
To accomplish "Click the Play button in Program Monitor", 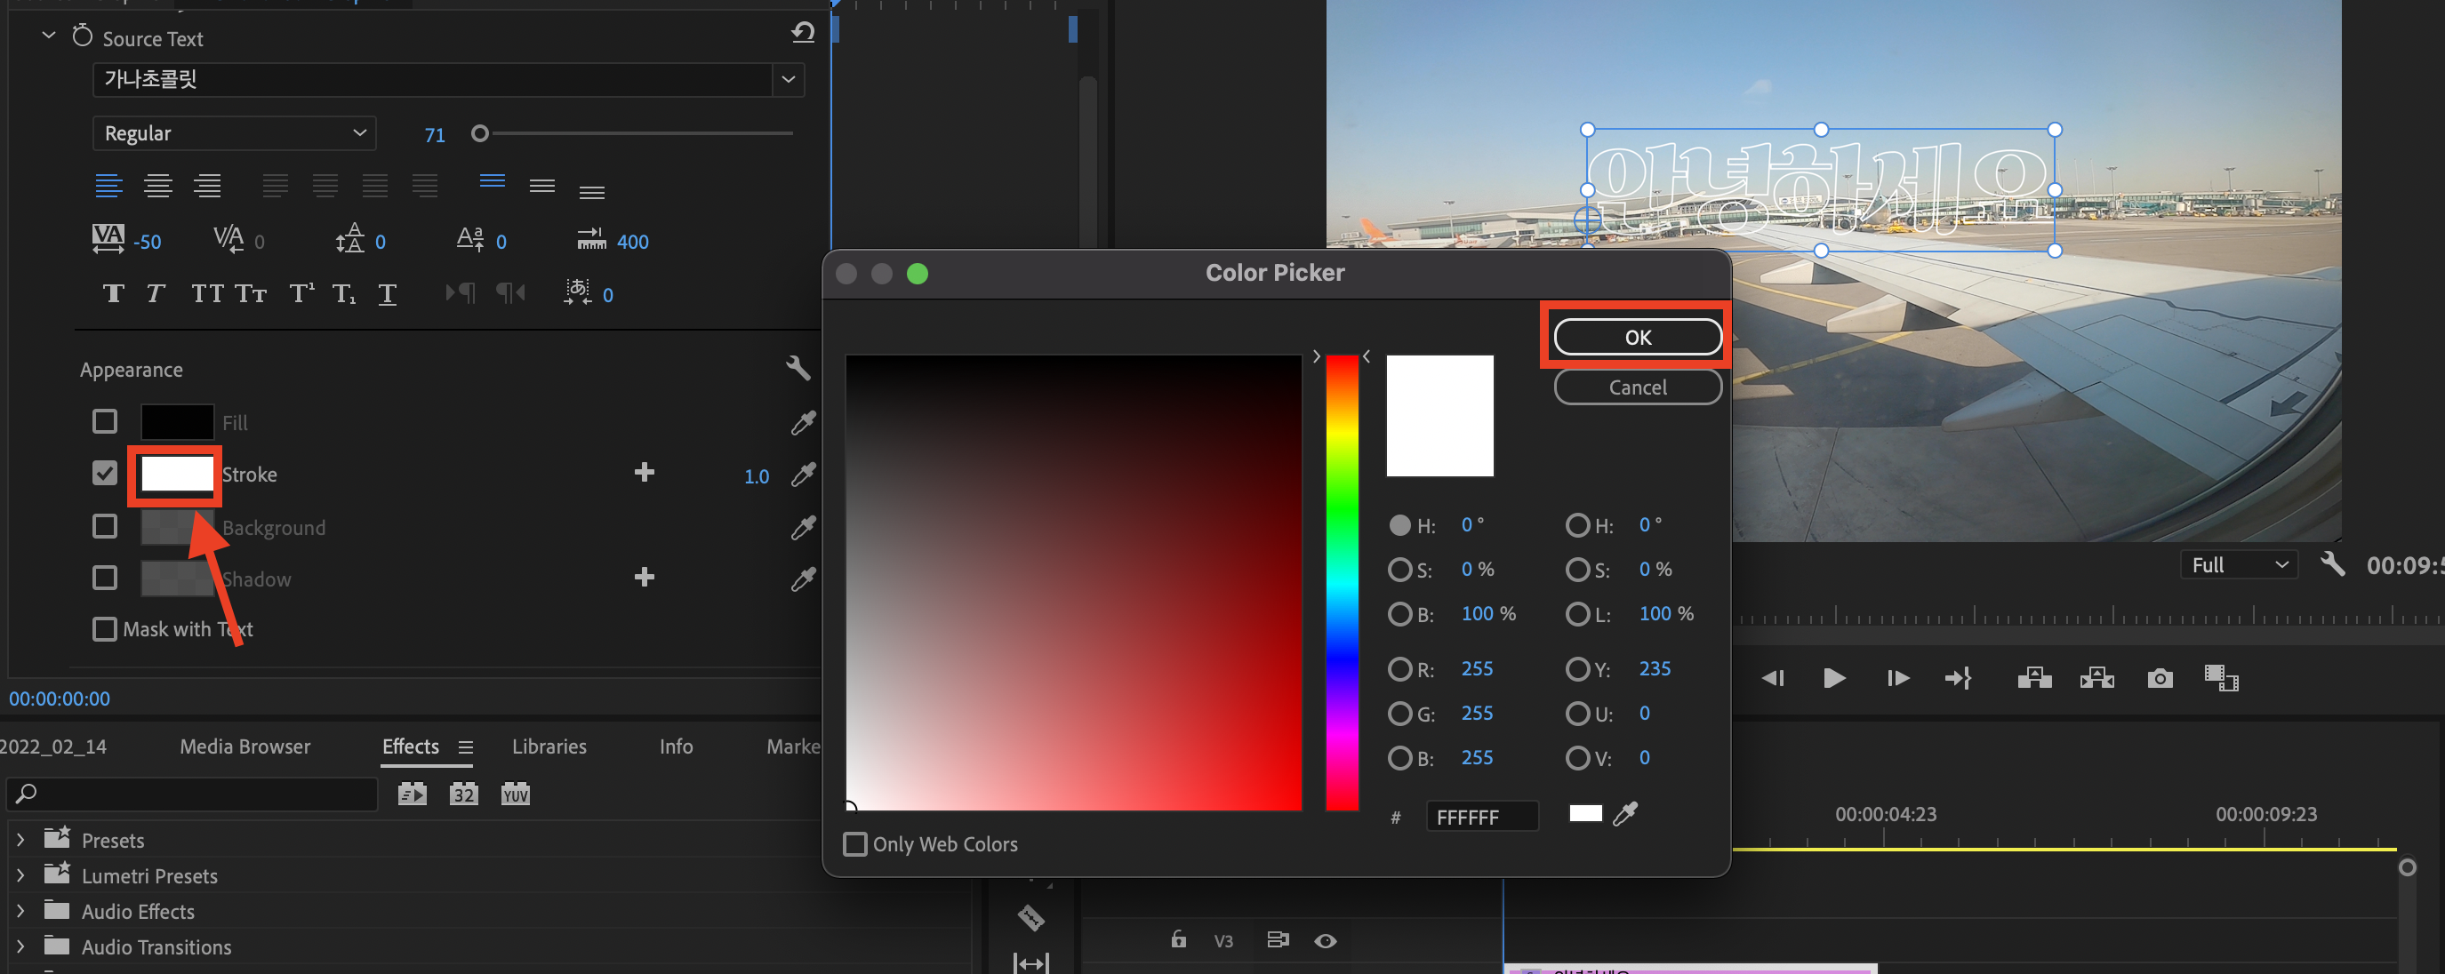I will [x=1833, y=678].
